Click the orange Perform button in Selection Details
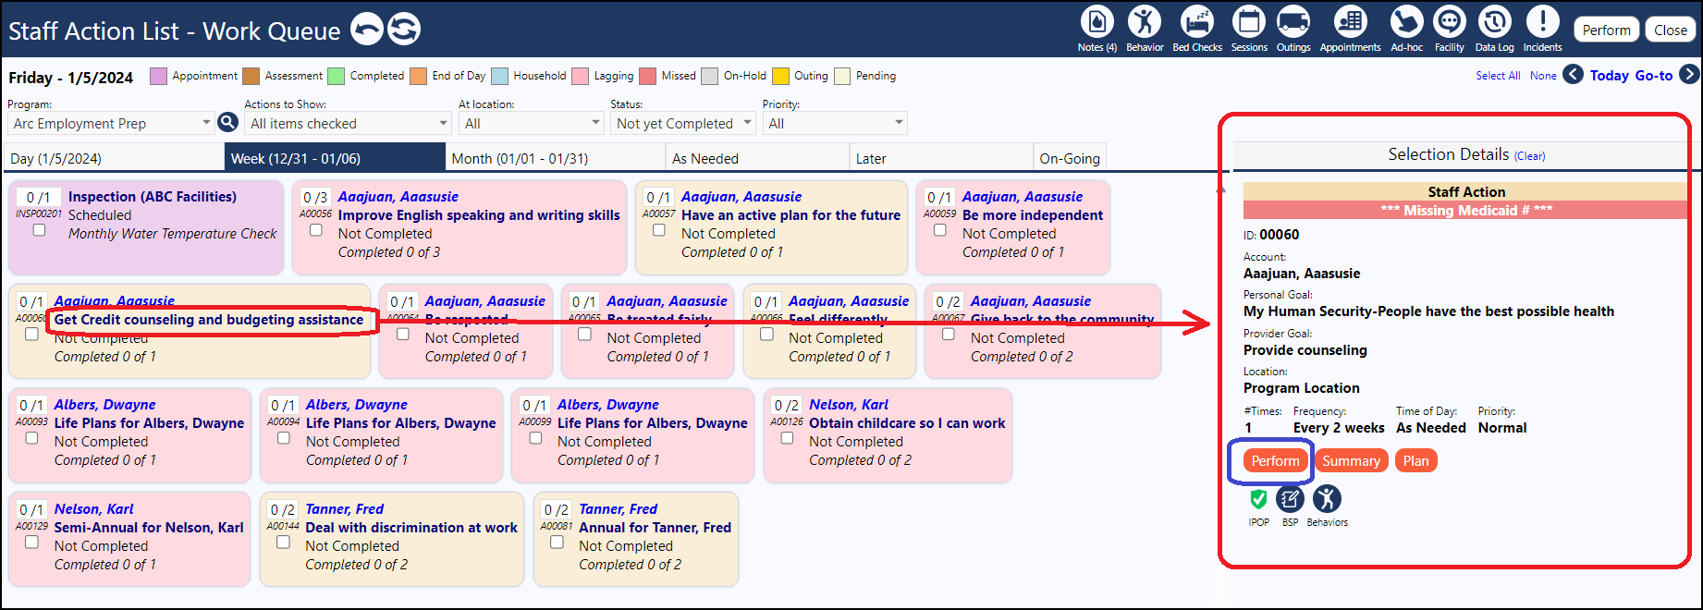The height and width of the screenshot is (610, 1703). pos(1275,461)
